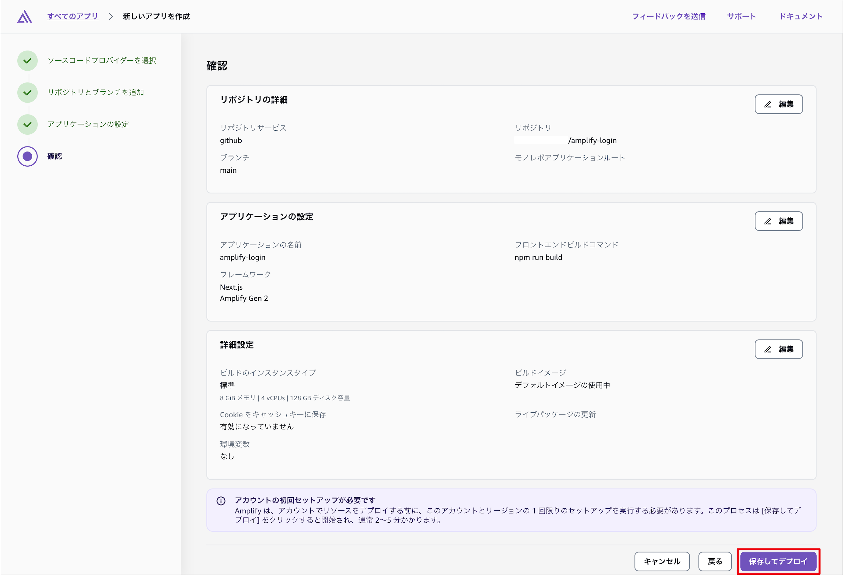Open フィードバックを送信 link

pos(669,17)
